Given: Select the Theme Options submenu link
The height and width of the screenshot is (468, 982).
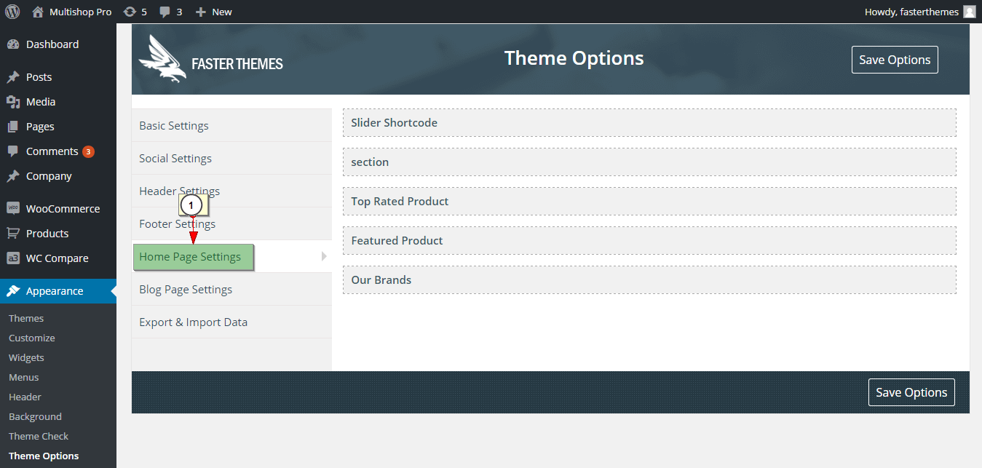Looking at the screenshot, I should click(x=44, y=456).
